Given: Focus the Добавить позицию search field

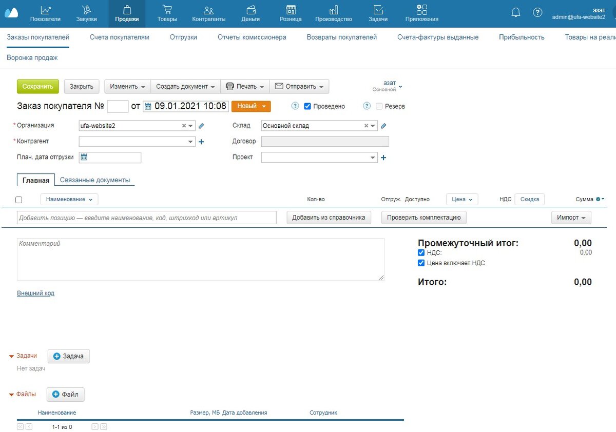Looking at the screenshot, I should click(147, 218).
